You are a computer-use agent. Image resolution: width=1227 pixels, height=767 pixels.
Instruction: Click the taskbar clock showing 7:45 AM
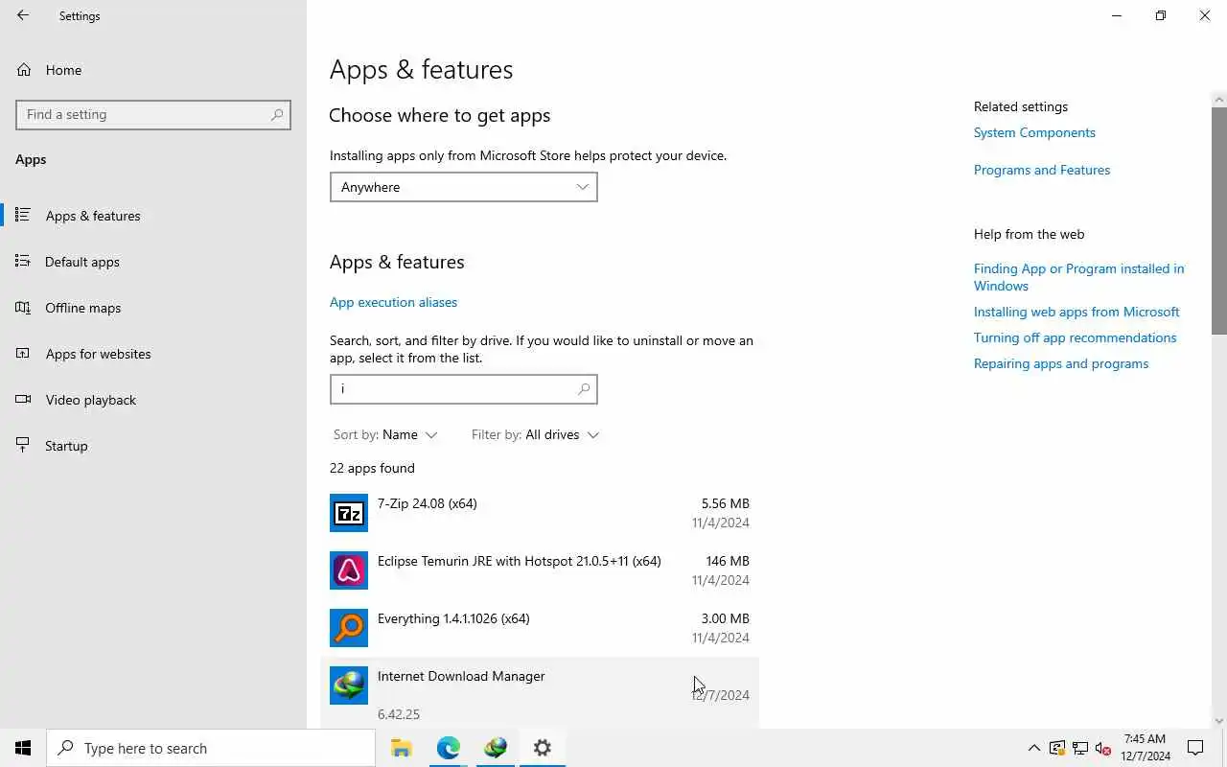pos(1146,748)
